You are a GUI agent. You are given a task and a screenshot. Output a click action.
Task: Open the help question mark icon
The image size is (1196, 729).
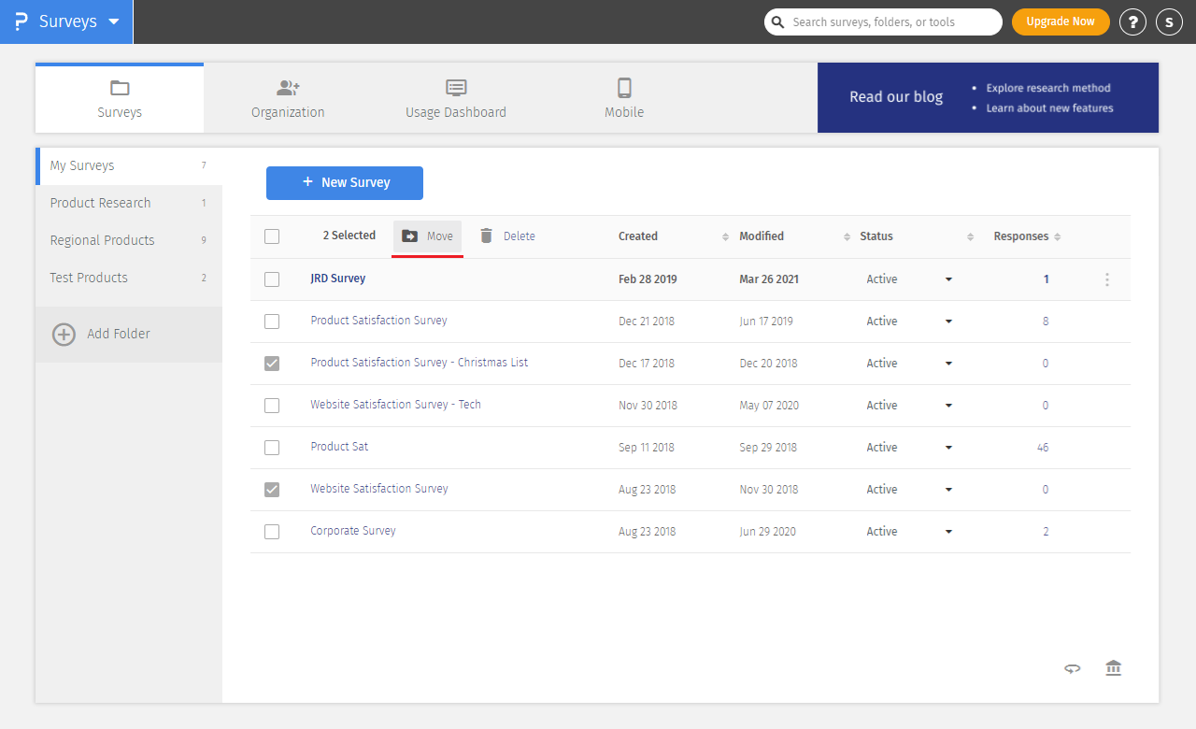point(1132,22)
